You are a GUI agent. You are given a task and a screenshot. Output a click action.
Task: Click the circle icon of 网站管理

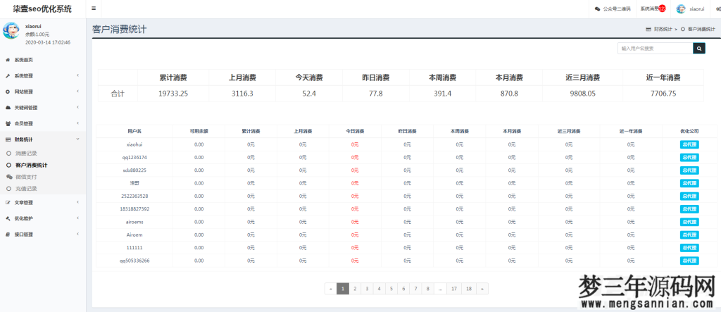[x=8, y=92]
